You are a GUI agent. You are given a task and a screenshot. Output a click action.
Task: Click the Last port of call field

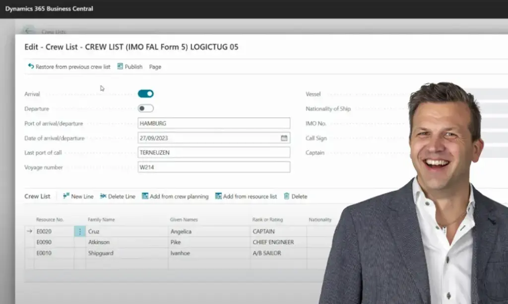tap(213, 152)
